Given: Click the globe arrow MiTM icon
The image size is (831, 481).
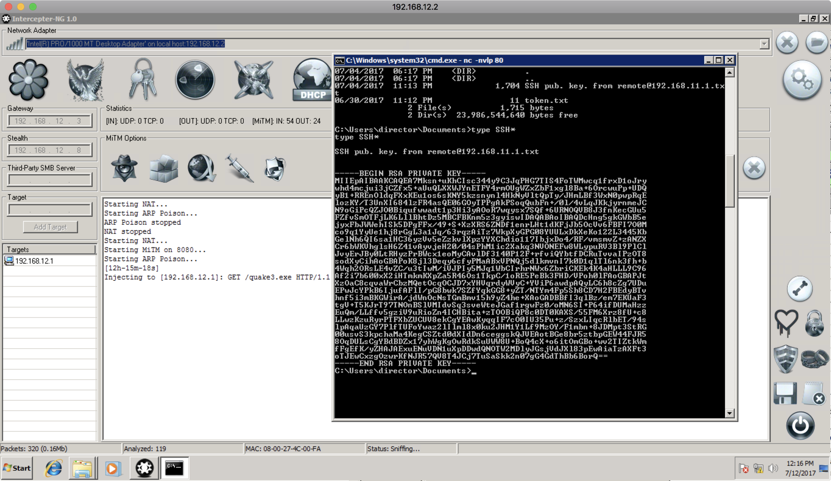Looking at the screenshot, I should [202, 168].
